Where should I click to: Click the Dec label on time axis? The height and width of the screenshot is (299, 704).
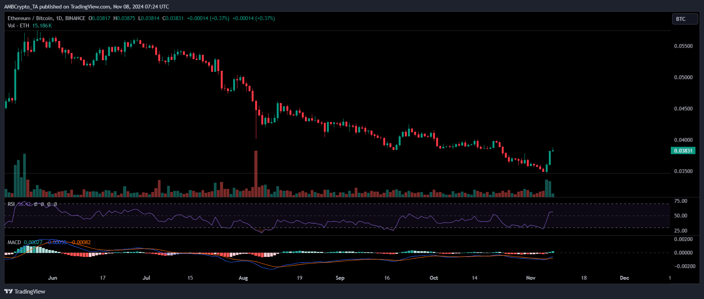pyautogui.click(x=624, y=278)
